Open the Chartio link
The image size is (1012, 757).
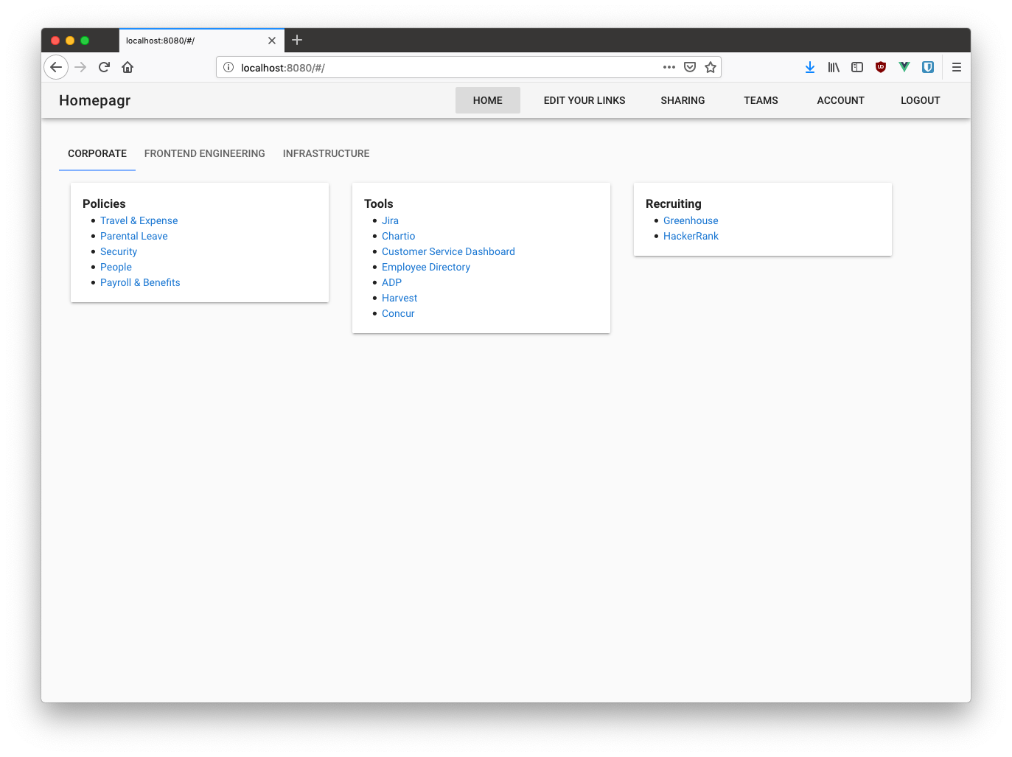(399, 236)
